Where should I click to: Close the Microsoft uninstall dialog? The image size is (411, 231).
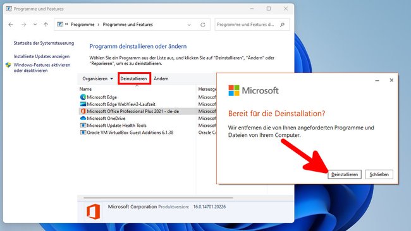[x=391, y=80]
